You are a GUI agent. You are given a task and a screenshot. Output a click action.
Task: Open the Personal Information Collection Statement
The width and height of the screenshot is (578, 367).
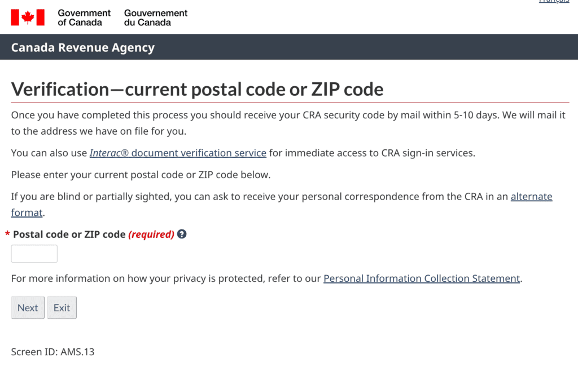coord(422,278)
